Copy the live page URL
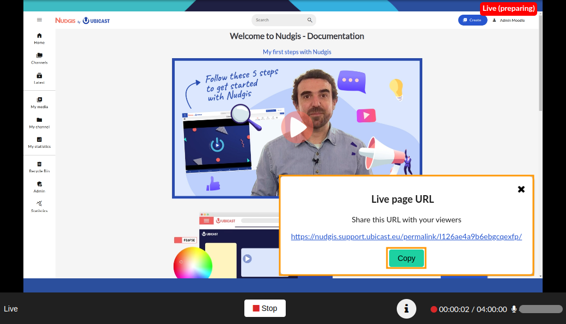Image resolution: width=566 pixels, height=324 pixels. [407, 258]
